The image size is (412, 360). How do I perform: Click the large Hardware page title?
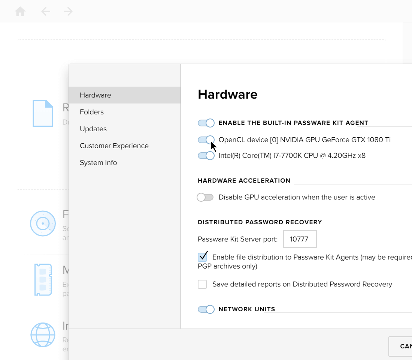point(228,94)
